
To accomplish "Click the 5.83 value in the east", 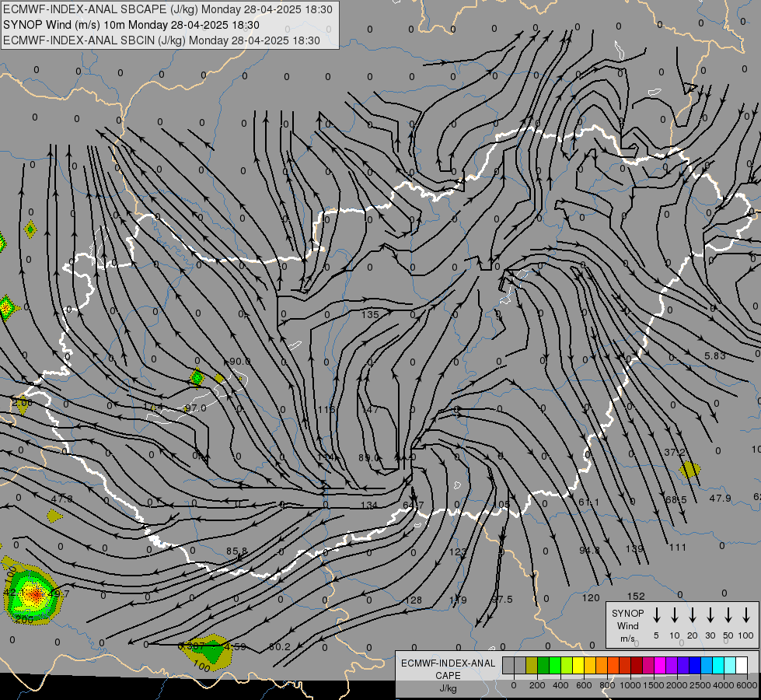I will tap(715, 355).
